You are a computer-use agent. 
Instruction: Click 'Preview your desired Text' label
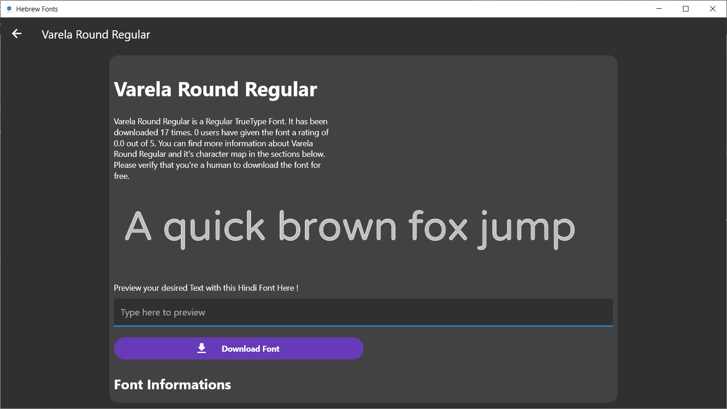[206, 288]
